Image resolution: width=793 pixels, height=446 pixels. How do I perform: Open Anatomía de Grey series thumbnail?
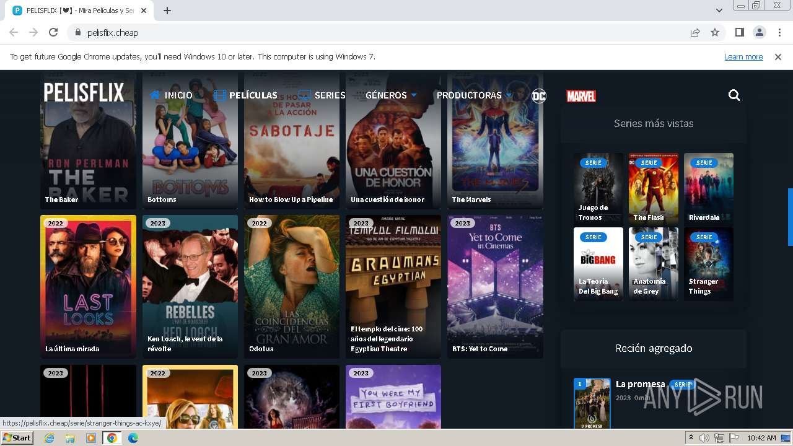pyautogui.click(x=654, y=264)
